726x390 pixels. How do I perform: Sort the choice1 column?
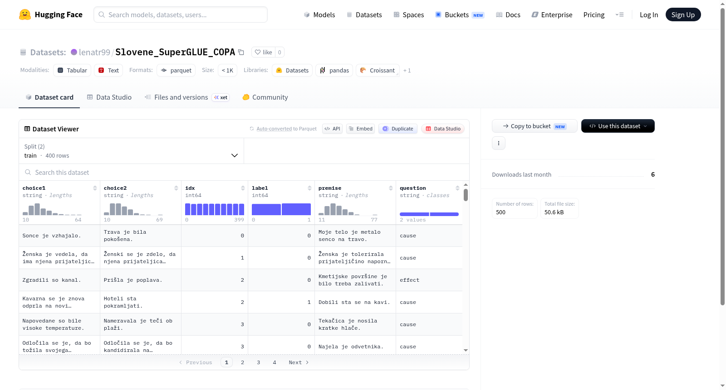(x=95, y=188)
